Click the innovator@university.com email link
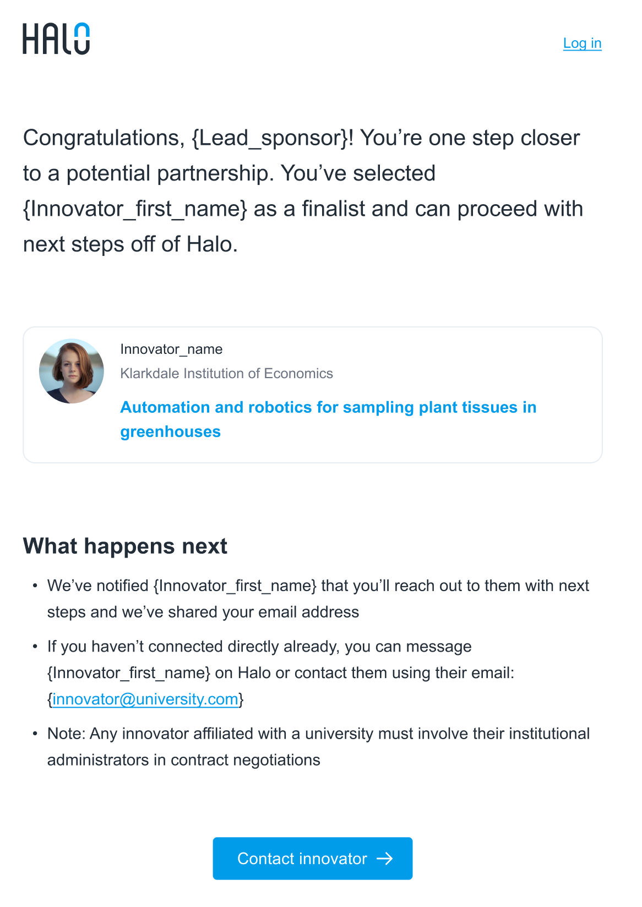This screenshot has height=907, width=642. pyautogui.click(x=145, y=700)
